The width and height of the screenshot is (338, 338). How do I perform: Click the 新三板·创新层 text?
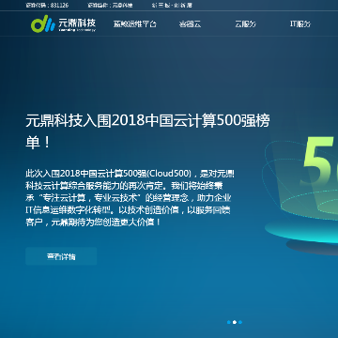tap(172, 6)
